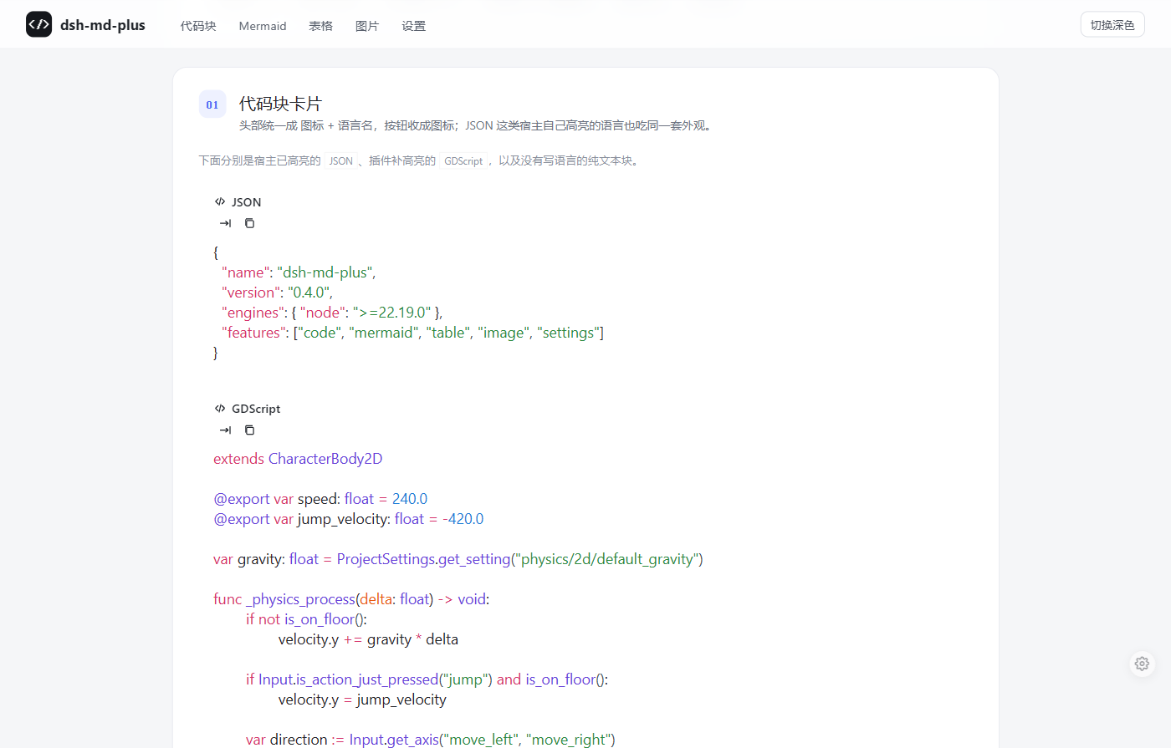The width and height of the screenshot is (1171, 748).
Task: Click the JSON language label
Action: pos(247,202)
